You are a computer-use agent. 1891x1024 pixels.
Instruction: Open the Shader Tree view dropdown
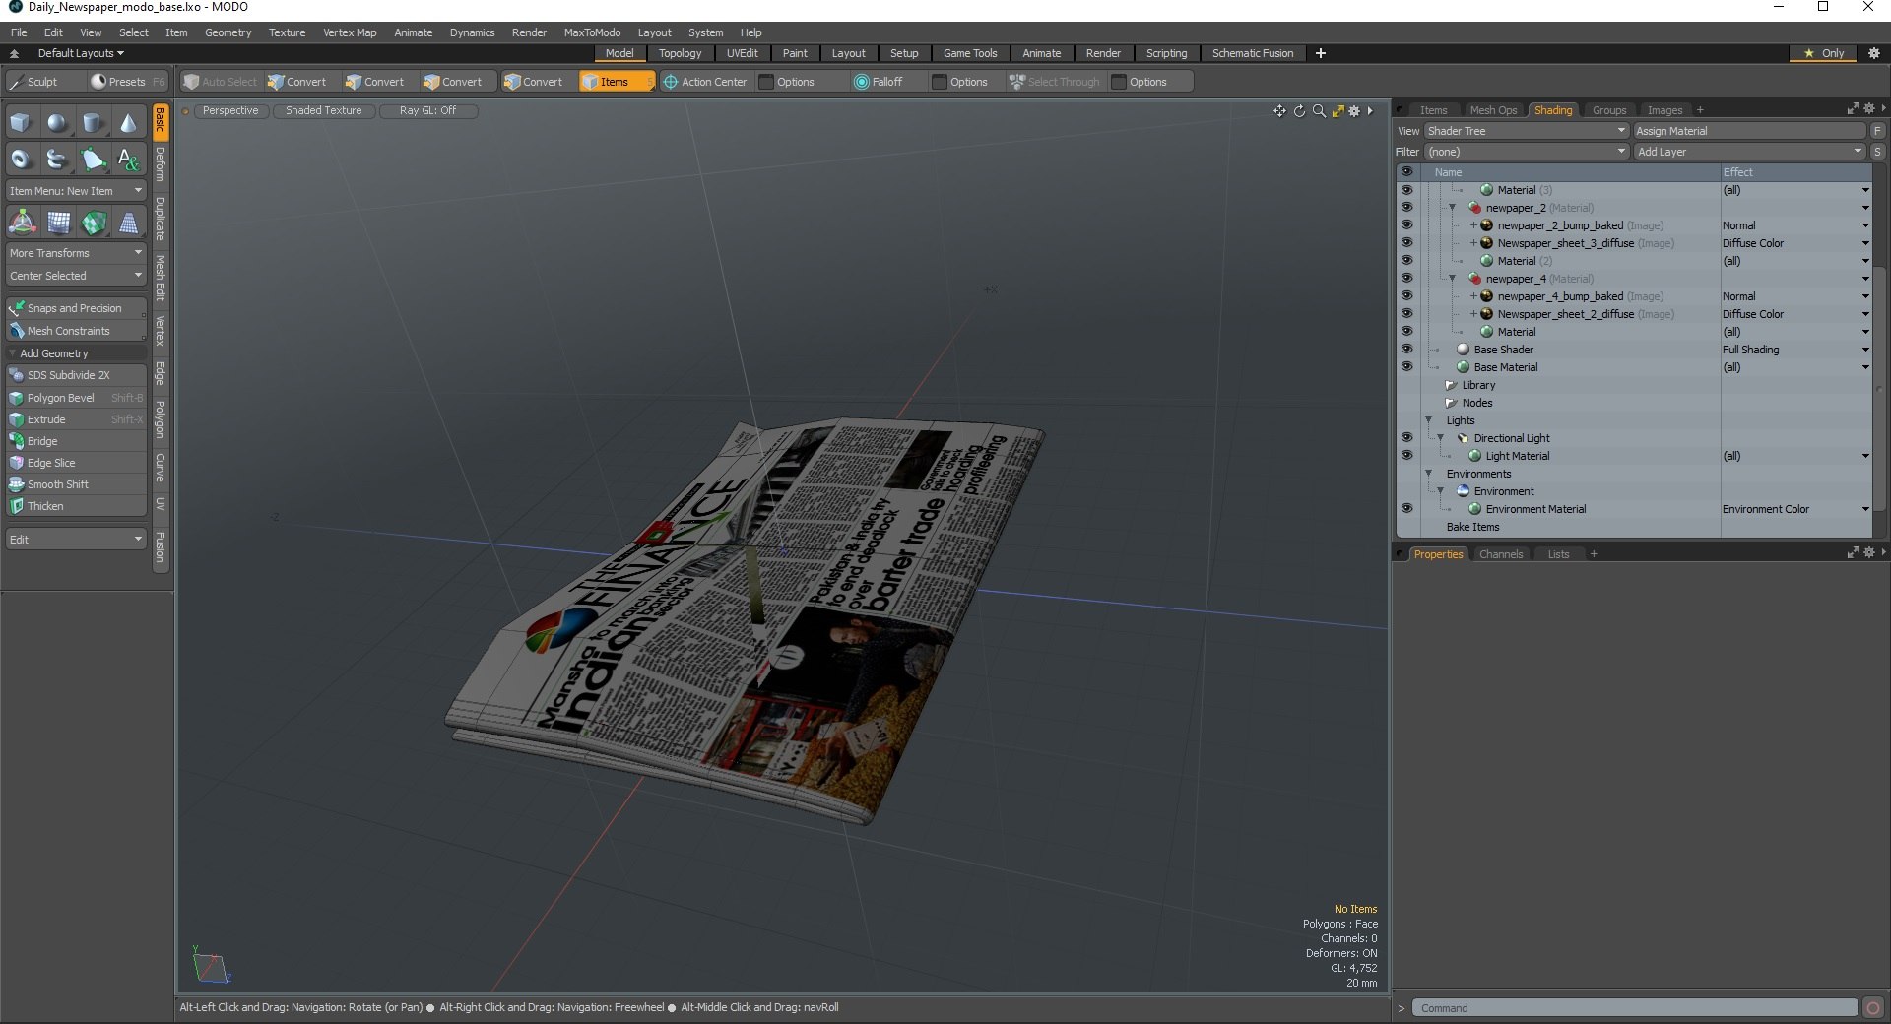click(x=1526, y=131)
